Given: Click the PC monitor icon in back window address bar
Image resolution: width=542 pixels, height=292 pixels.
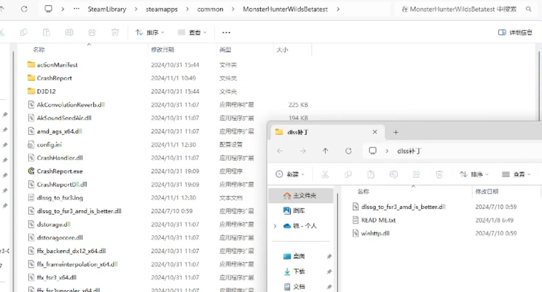Looking at the screenshot, I should click(x=48, y=9).
